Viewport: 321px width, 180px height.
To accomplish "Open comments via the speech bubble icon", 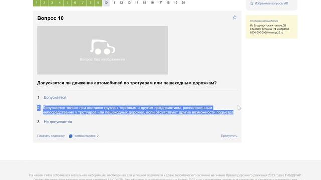I will click(x=71, y=136).
